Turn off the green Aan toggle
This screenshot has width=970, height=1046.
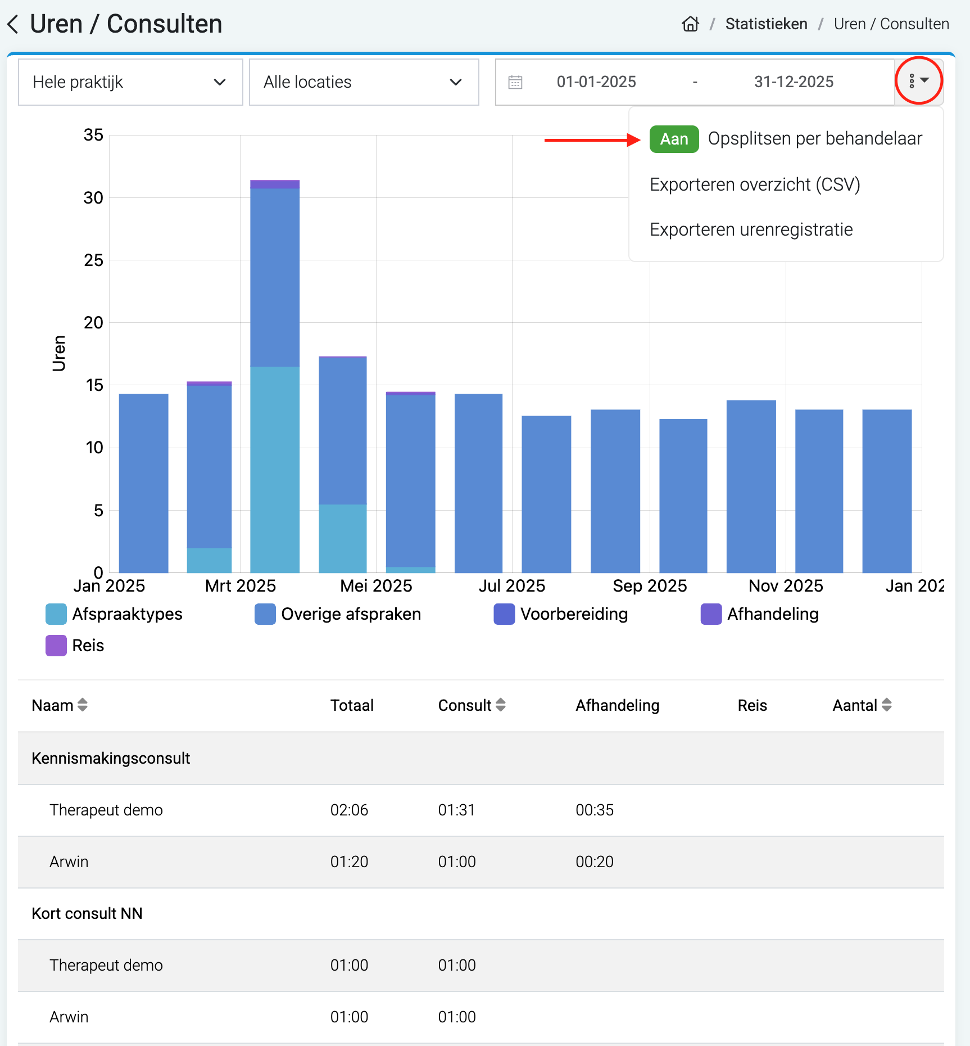pos(674,139)
